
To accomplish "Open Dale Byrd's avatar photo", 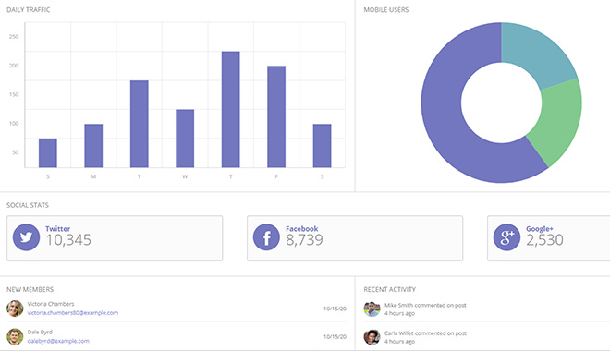I will [15, 336].
